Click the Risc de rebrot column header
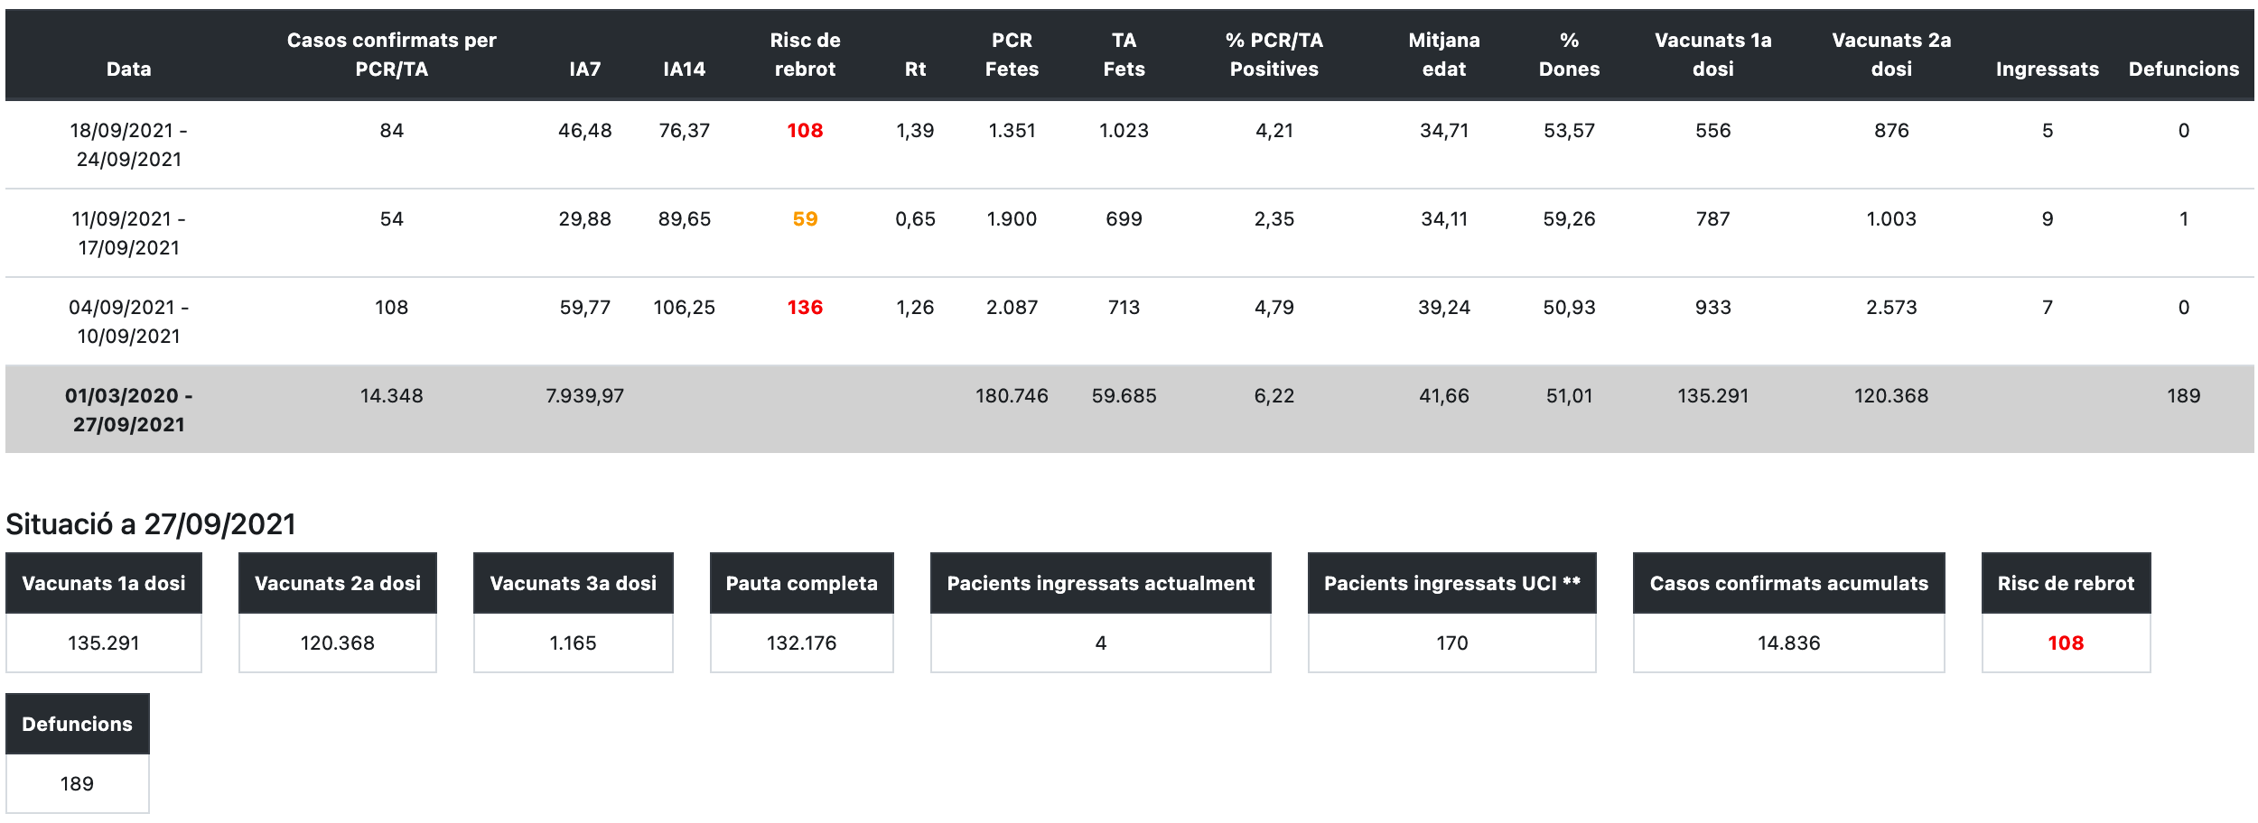This screenshot has height=823, width=2258. pos(804,54)
